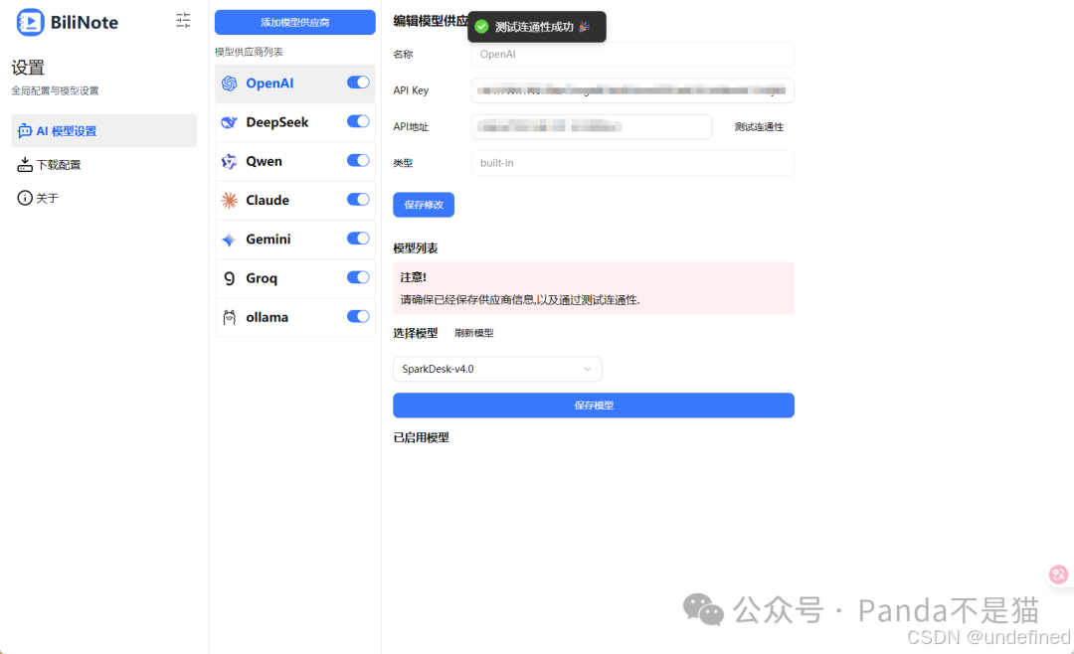Viewport: 1074px width, 654px height.
Task: Click the 添加模型供应商 button
Action: point(295,23)
